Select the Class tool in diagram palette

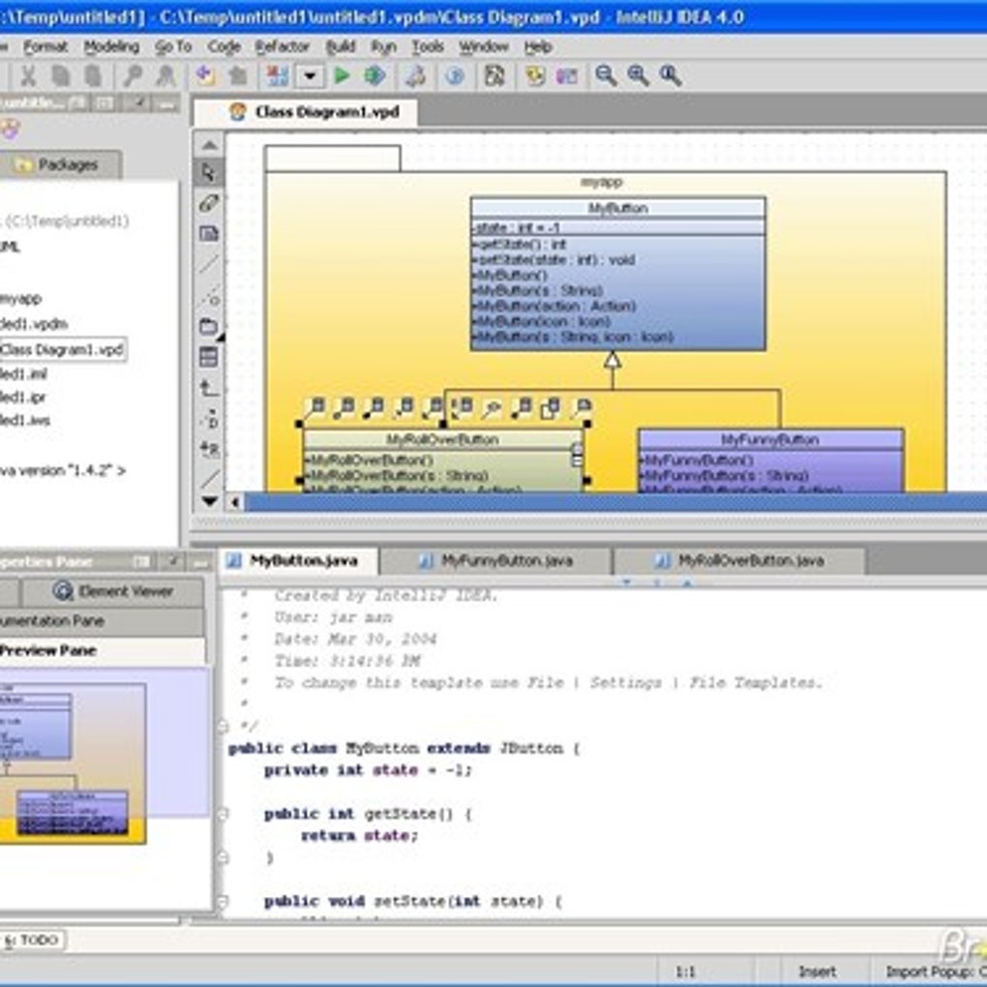[209, 357]
